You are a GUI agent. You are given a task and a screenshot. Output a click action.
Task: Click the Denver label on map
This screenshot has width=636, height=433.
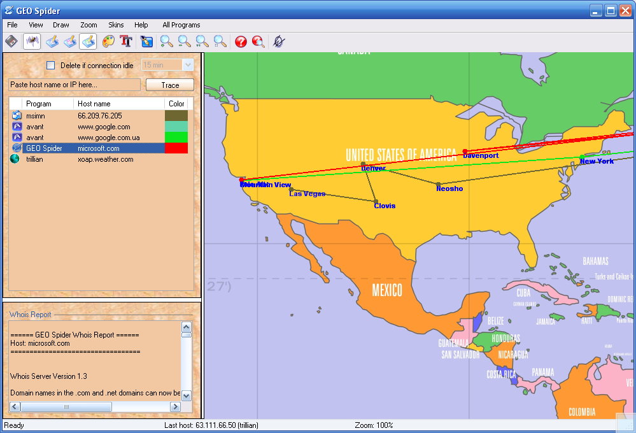click(x=373, y=168)
